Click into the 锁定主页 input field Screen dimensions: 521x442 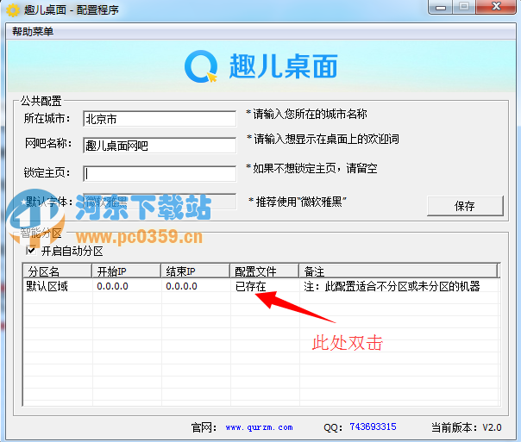[x=160, y=173]
